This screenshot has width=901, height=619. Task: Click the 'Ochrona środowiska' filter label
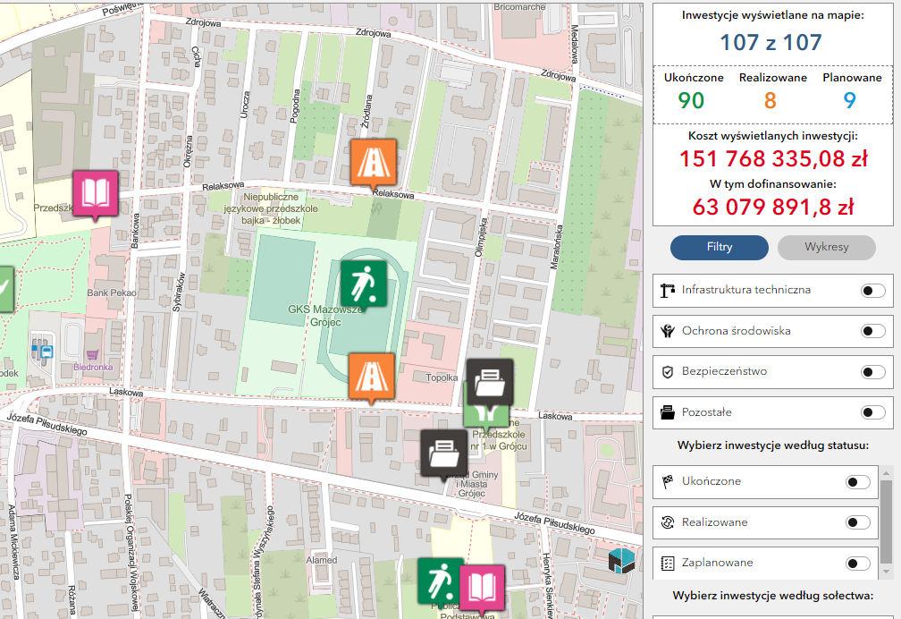(737, 331)
